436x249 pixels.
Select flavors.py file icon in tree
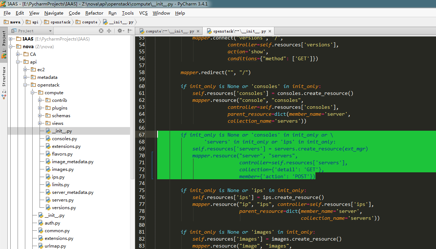[x=48, y=154]
